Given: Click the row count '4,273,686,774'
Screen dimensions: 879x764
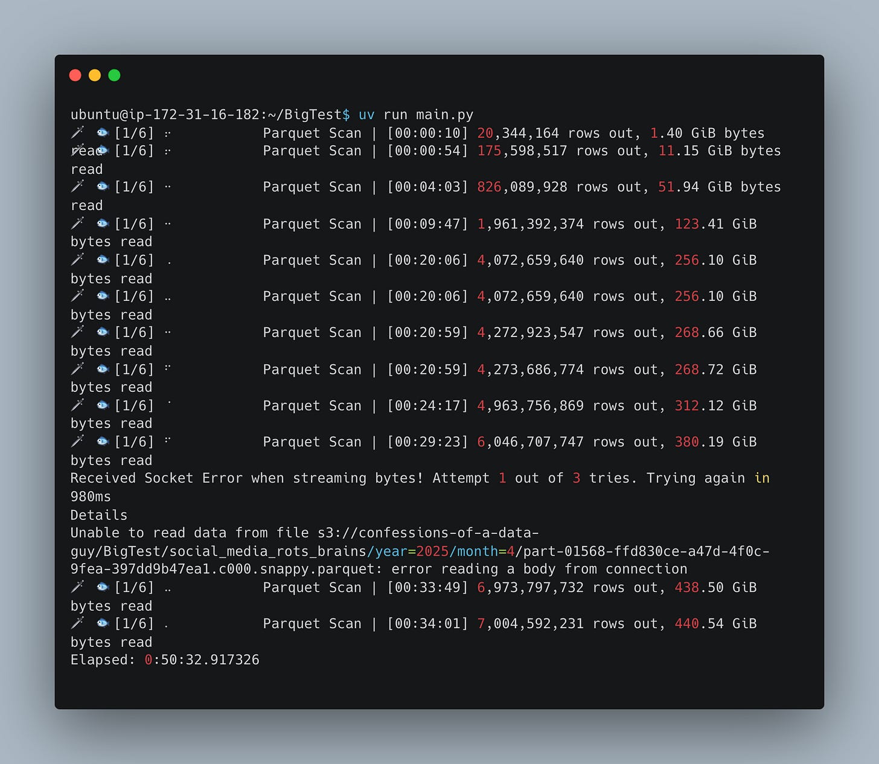Looking at the screenshot, I should coord(531,370).
